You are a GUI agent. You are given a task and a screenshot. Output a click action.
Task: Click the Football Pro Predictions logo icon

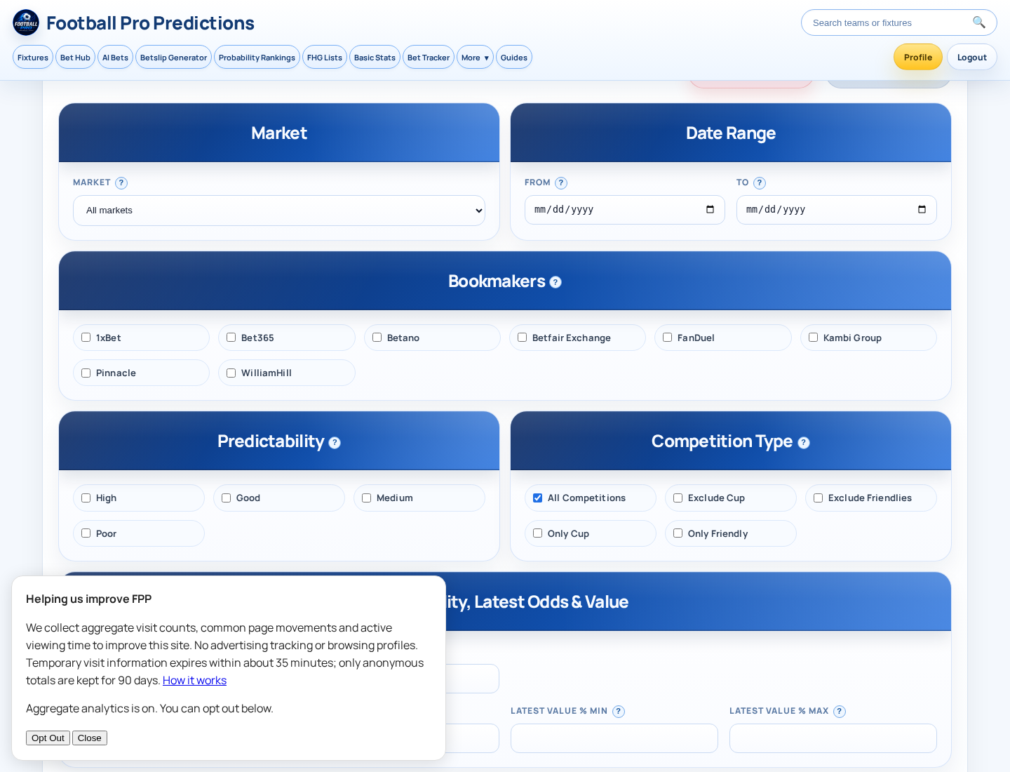tap(26, 22)
